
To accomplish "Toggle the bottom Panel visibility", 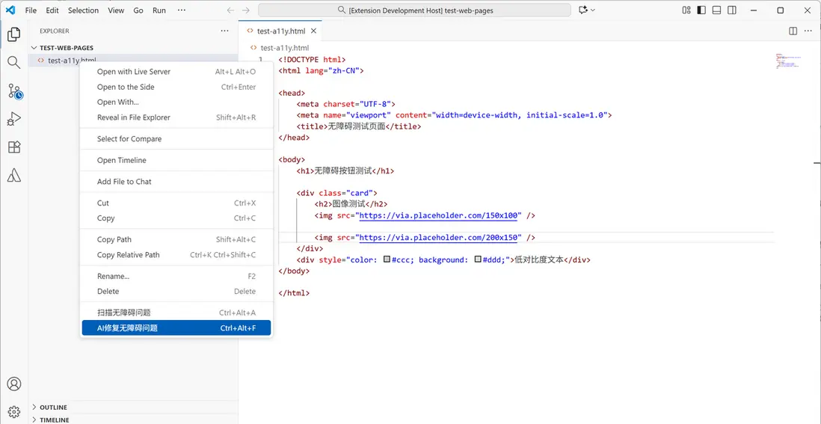I will point(716,10).
